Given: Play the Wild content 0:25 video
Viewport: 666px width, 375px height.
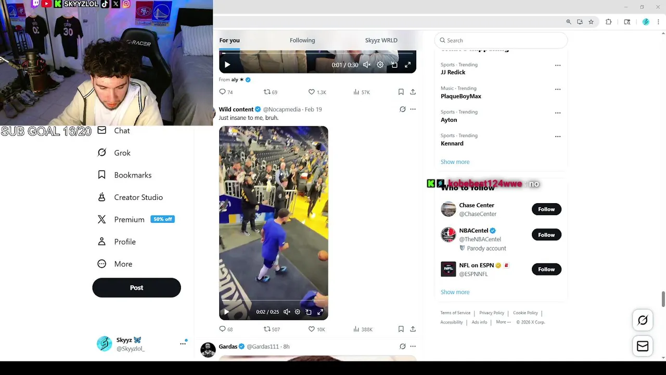Looking at the screenshot, I should (226, 312).
